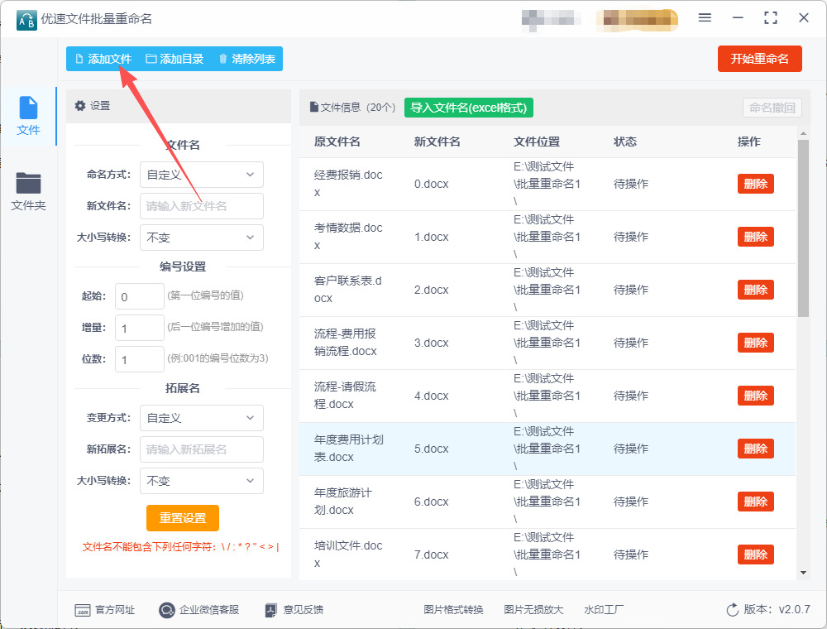
Task: Focus the 新文件名 input field
Action: [202, 206]
